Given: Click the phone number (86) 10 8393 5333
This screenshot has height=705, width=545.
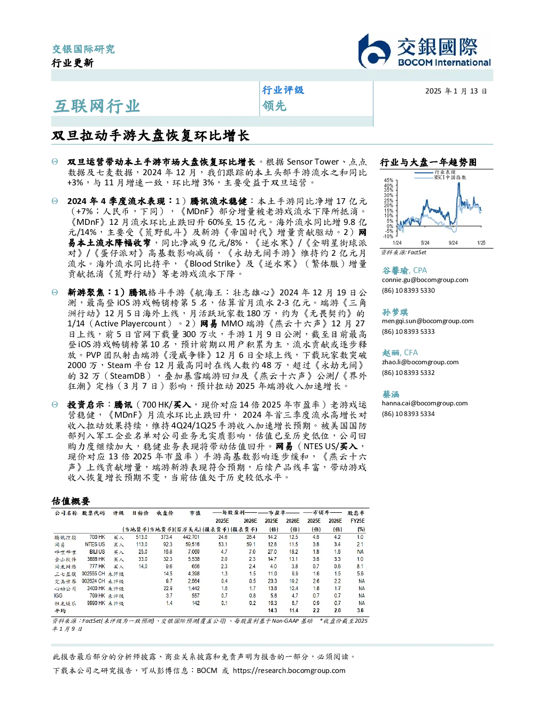Looking at the screenshot, I should 408,332.
